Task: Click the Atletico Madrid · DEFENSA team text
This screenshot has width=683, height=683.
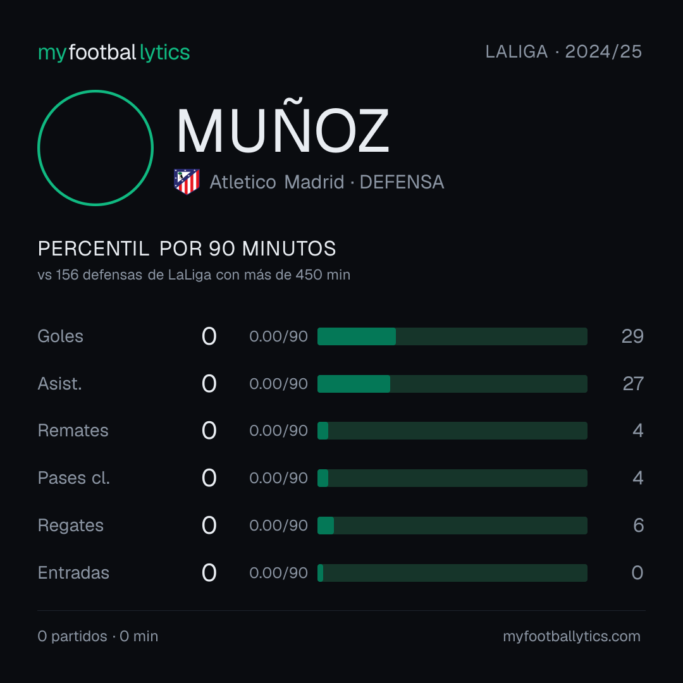Action: pos(327,182)
